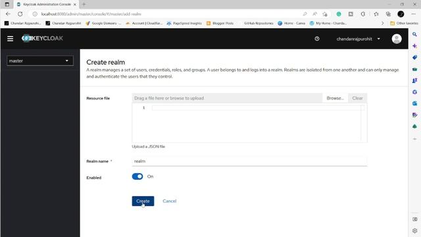The image size is (421, 237).
Task: Open the browser Settings and more menu
Action: (414, 14)
